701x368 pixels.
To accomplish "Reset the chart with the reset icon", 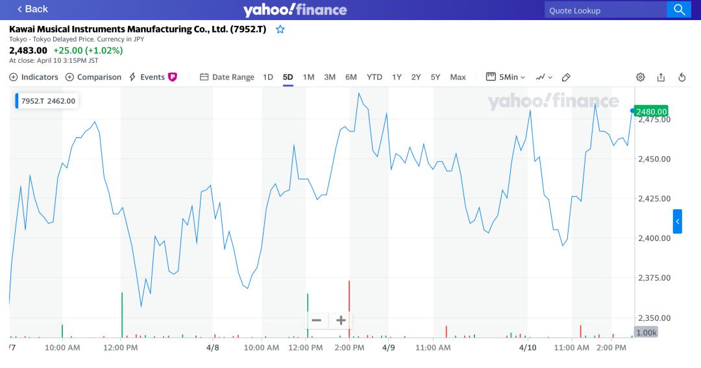I will tap(682, 77).
